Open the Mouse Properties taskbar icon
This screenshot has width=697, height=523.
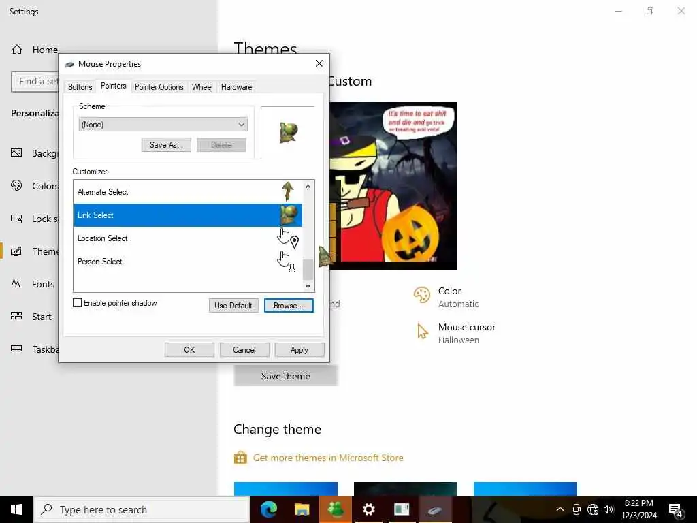[435, 509]
